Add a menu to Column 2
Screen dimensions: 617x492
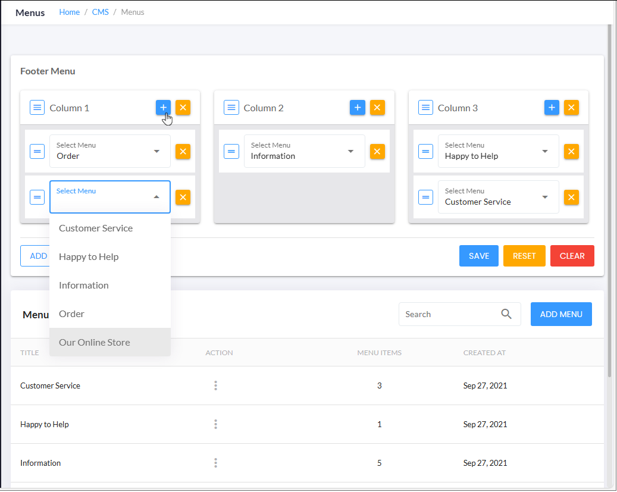click(x=358, y=108)
